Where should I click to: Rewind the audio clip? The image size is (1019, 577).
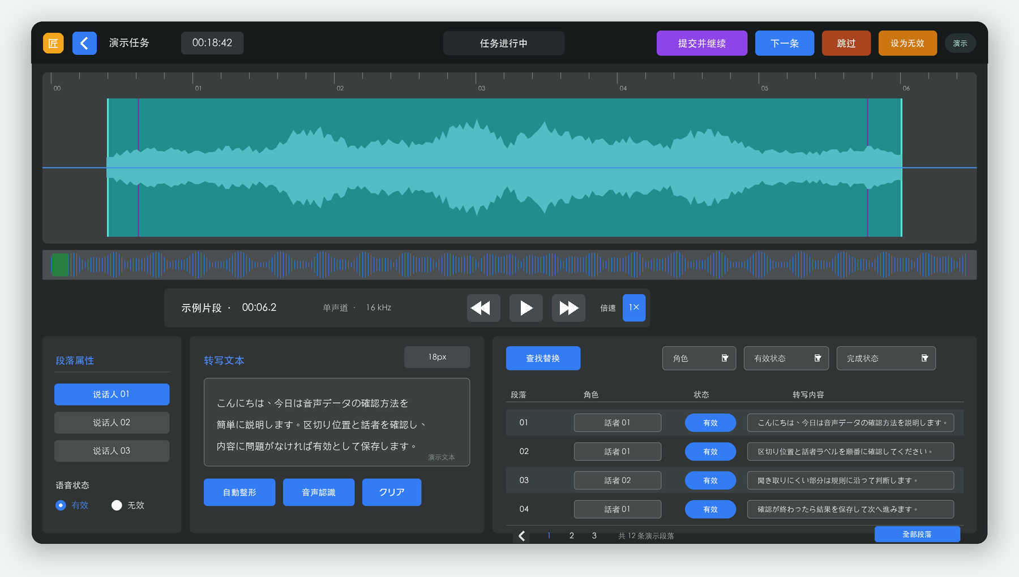click(483, 308)
